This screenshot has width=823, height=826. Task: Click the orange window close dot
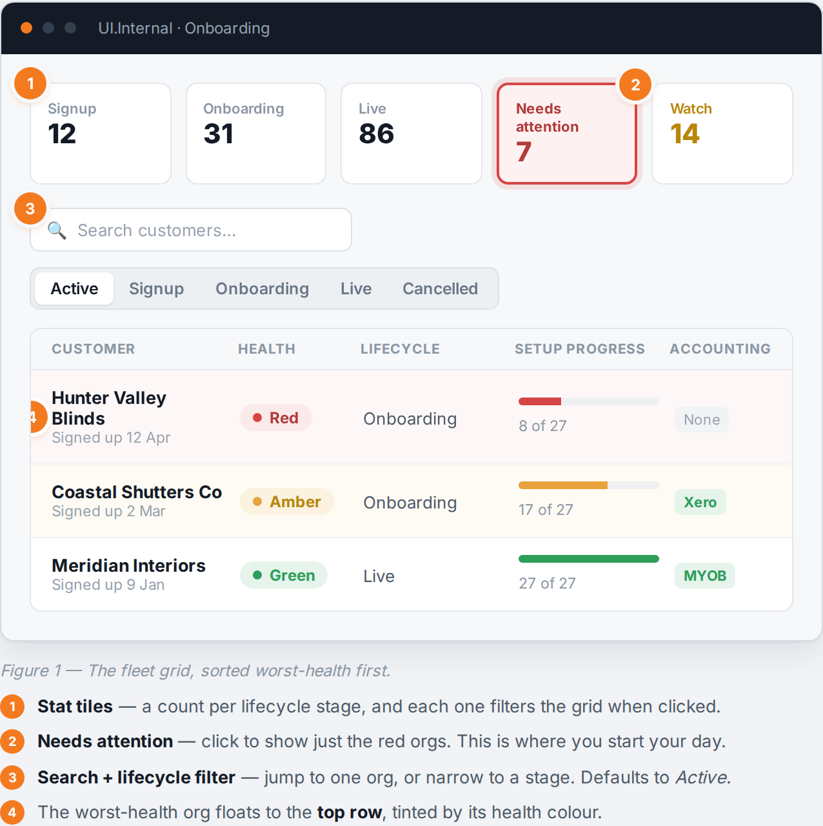click(x=26, y=28)
